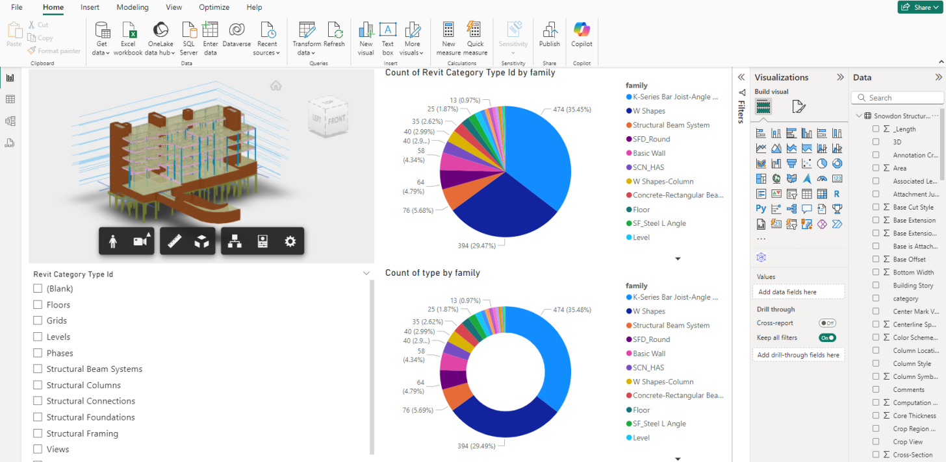Switch to the Optimize tab

pos(214,7)
